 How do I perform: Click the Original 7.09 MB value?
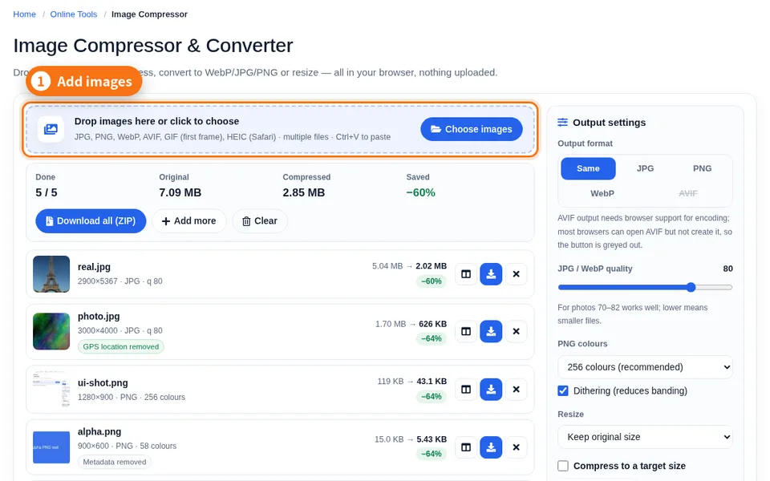(x=180, y=192)
